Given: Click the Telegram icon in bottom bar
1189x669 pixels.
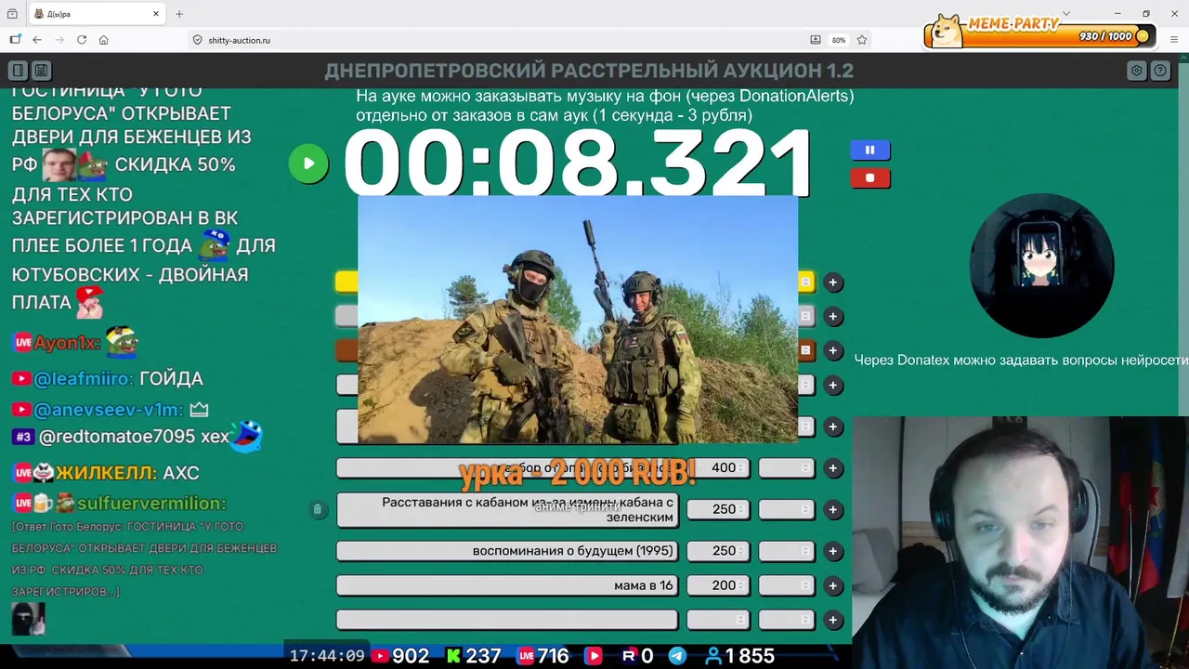Looking at the screenshot, I should point(678,656).
